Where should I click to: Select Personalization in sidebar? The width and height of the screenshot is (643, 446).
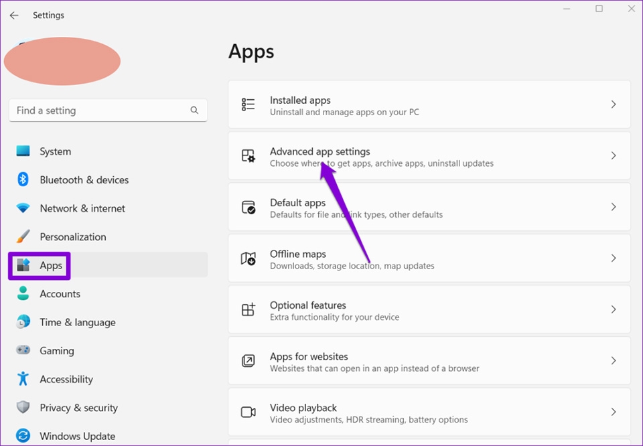coord(109,236)
